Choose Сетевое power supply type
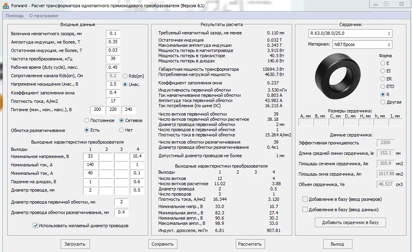 click(x=121, y=120)
